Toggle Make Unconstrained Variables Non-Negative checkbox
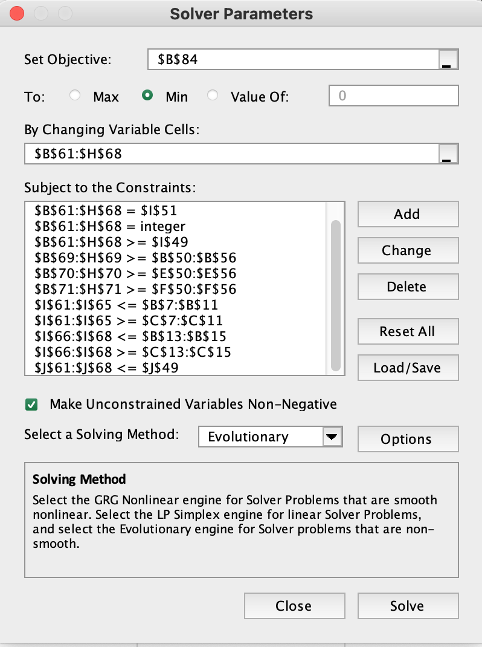The height and width of the screenshot is (647, 482). 31,405
